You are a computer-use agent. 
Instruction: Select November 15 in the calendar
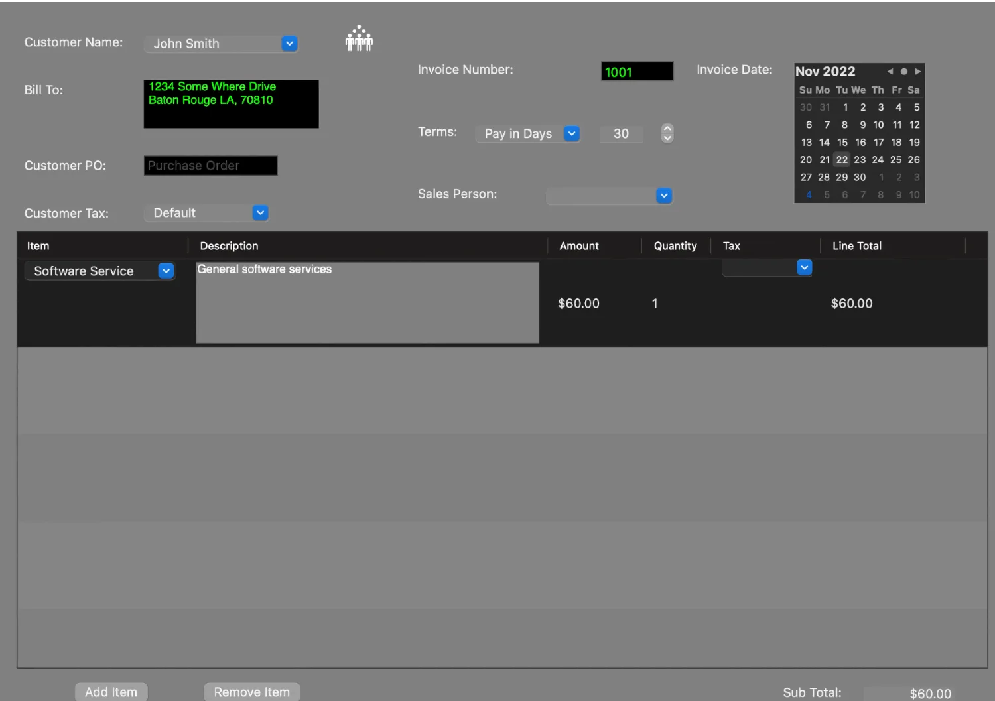(x=842, y=143)
